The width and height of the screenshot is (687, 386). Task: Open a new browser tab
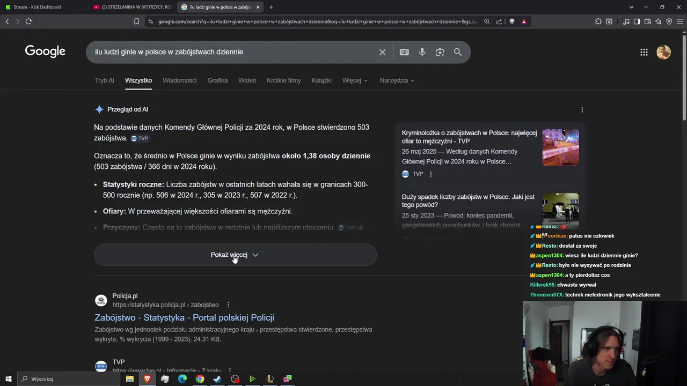[271, 7]
